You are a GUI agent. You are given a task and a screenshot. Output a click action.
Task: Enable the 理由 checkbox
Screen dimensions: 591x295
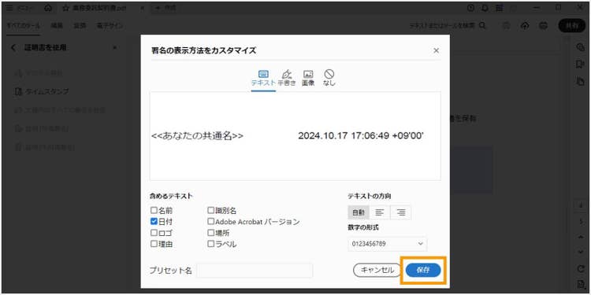pyautogui.click(x=154, y=243)
